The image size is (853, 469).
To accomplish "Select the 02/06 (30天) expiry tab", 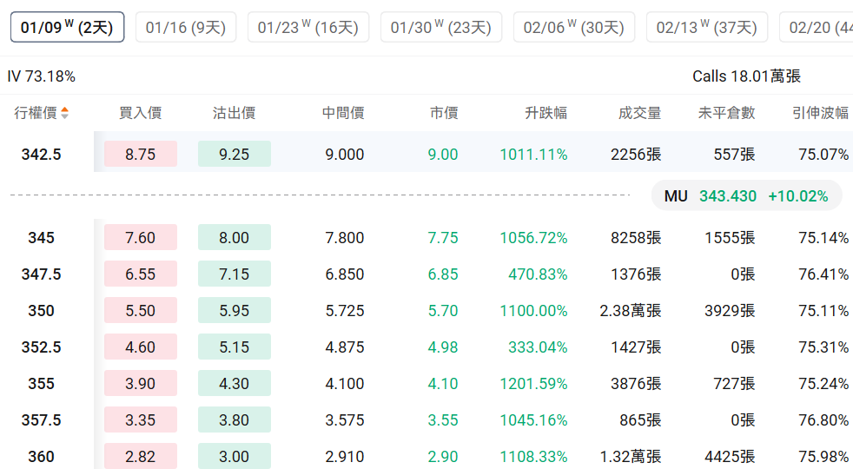I will (574, 28).
